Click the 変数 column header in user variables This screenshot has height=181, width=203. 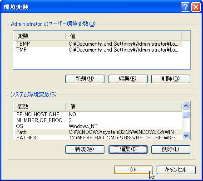(x=40, y=36)
